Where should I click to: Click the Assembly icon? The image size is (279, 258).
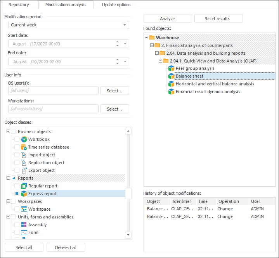pos(24,225)
